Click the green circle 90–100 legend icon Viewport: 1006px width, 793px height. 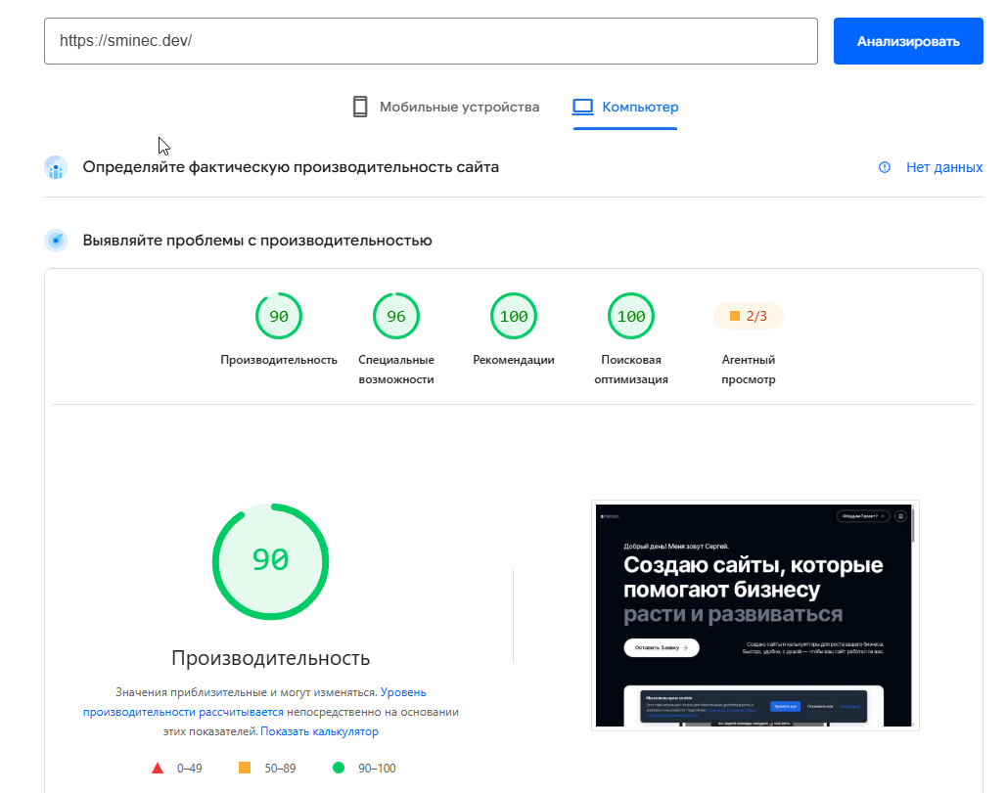tap(339, 768)
